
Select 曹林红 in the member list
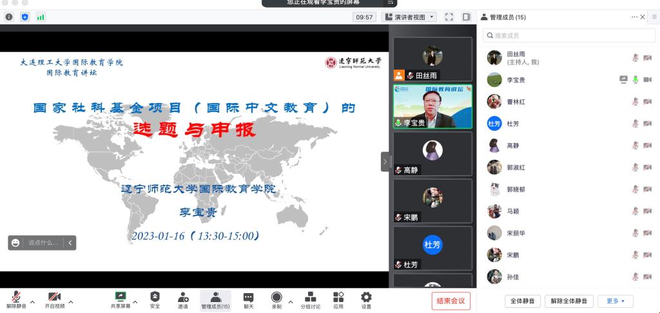pyautogui.click(x=516, y=102)
